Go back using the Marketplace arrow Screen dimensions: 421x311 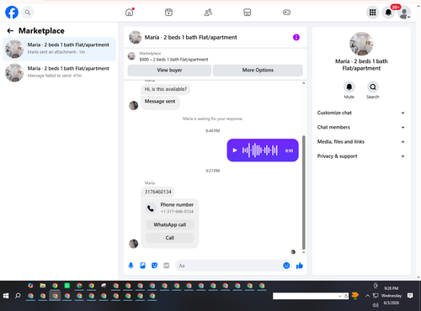click(x=10, y=31)
